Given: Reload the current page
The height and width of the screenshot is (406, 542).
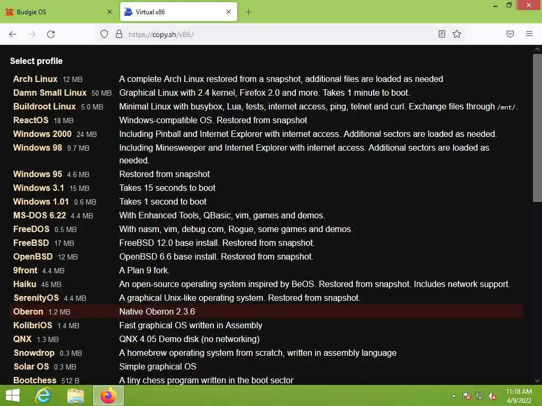Looking at the screenshot, I should click(51, 34).
